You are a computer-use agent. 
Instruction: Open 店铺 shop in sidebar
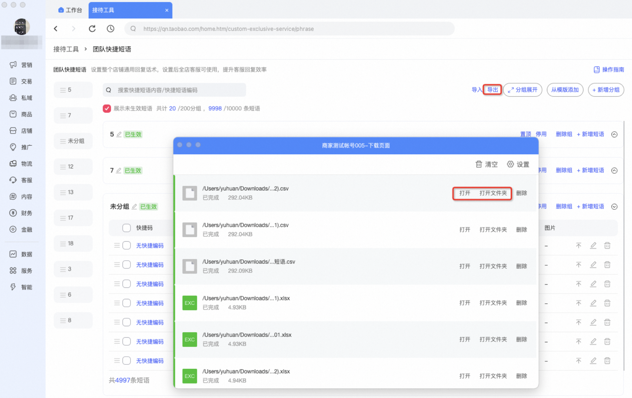point(21,131)
